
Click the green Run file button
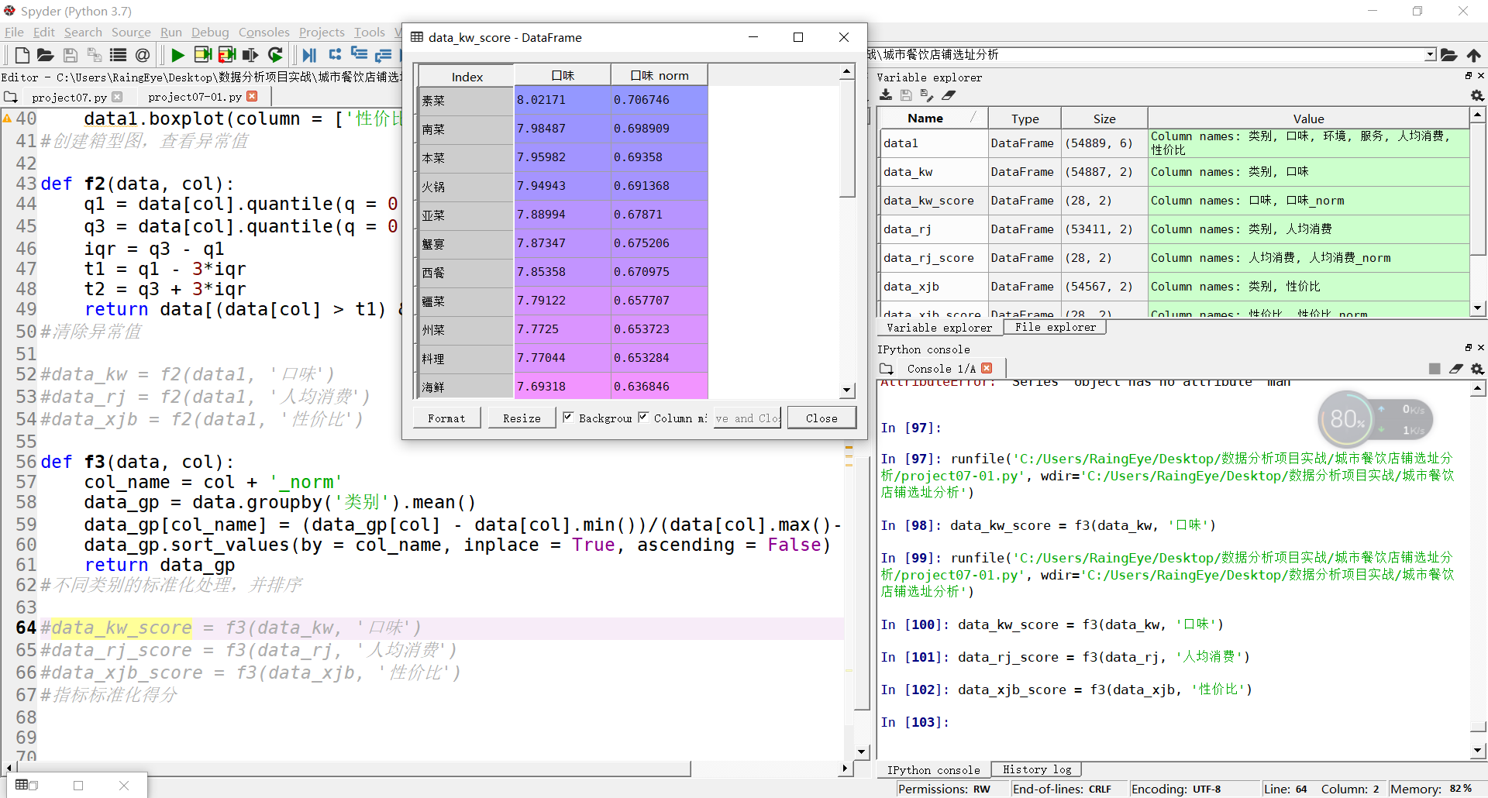[177, 55]
